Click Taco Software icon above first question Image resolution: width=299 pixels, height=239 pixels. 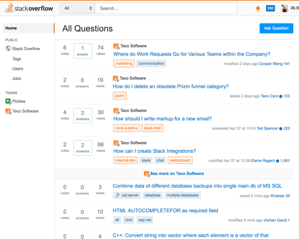(x=116, y=46)
